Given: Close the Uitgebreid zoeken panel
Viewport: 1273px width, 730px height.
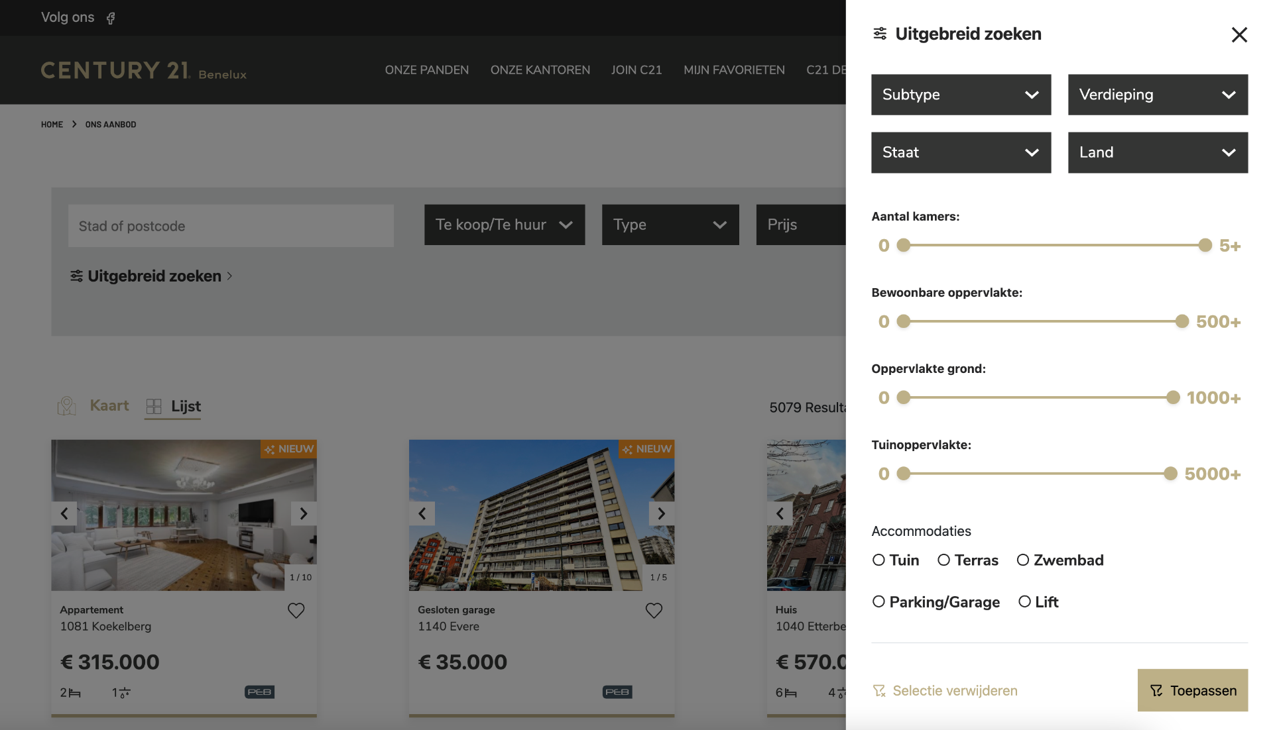Looking at the screenshot, I should pos(1239,34).
